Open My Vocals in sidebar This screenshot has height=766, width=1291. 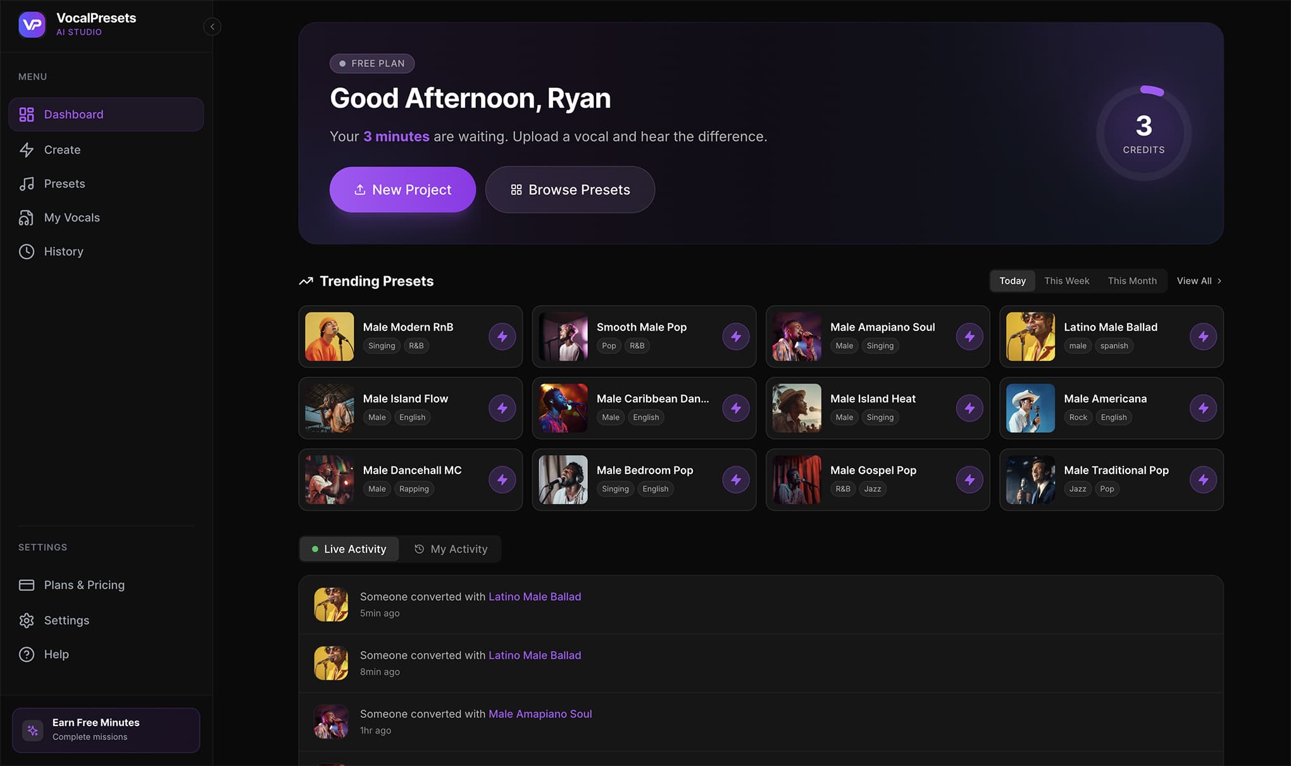click(72, 218)
